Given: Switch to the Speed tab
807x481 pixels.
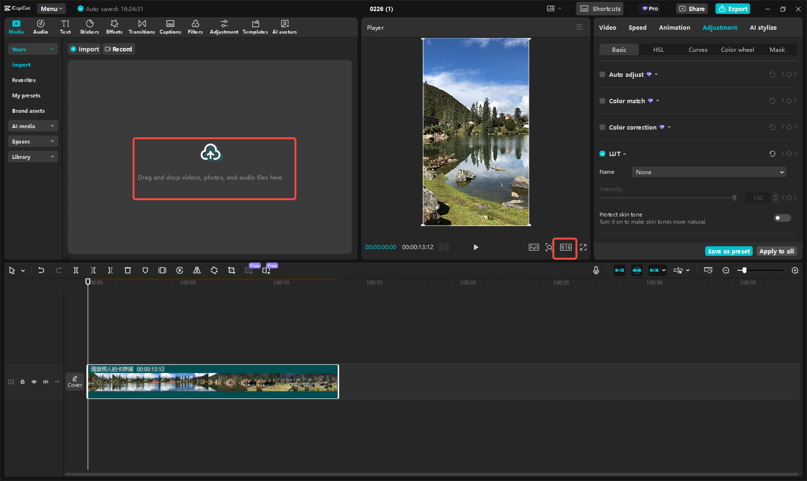Looking at the screenshot, I should [x=637, y=27].
